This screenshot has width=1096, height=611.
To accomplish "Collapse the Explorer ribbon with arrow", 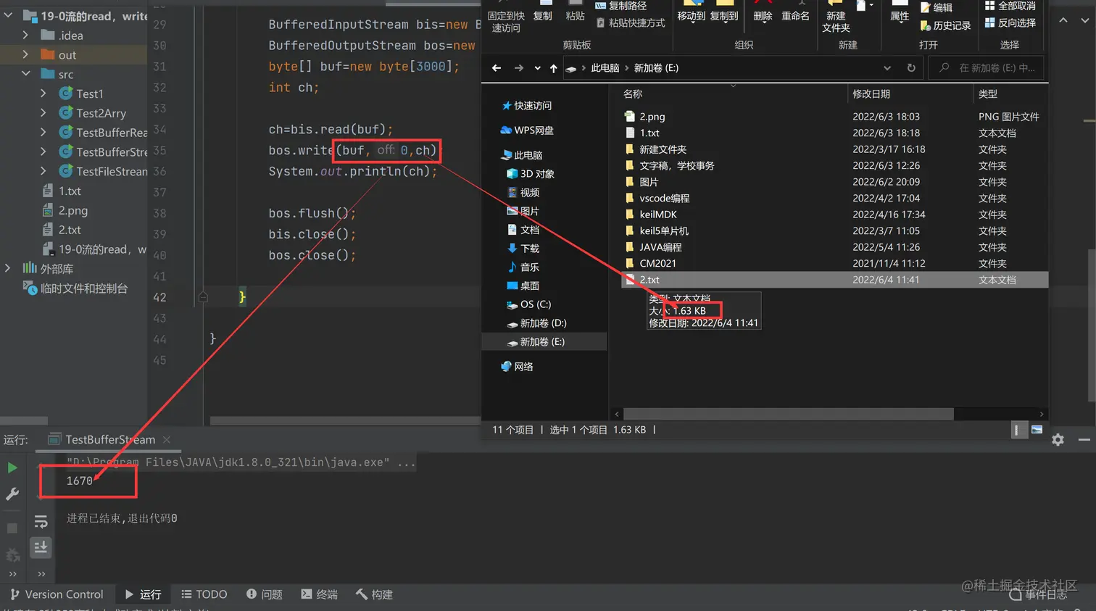I will (1063, 20).
